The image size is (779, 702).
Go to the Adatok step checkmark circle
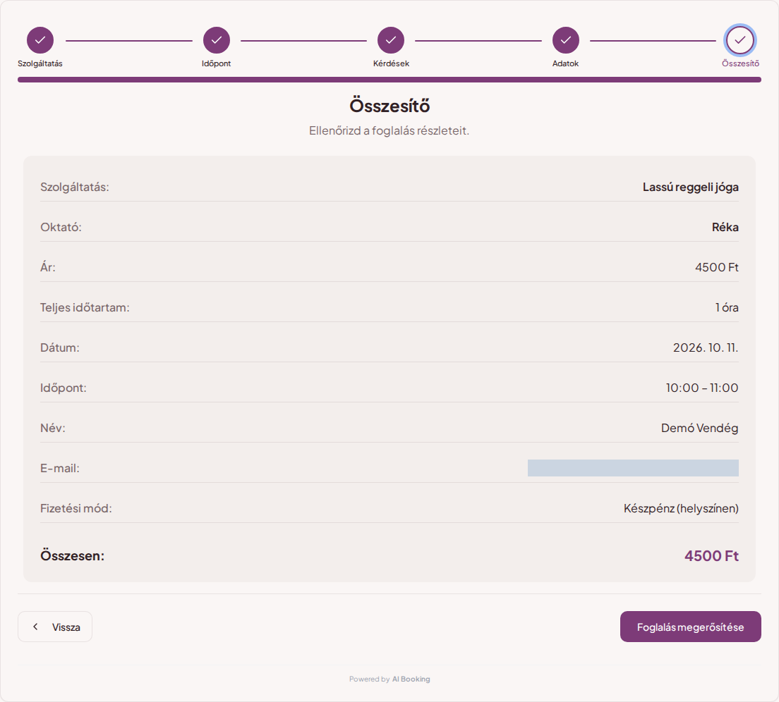(566, 40)
